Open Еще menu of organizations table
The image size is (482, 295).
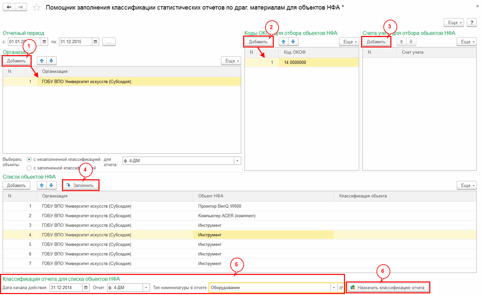click(x=231, y=61)
